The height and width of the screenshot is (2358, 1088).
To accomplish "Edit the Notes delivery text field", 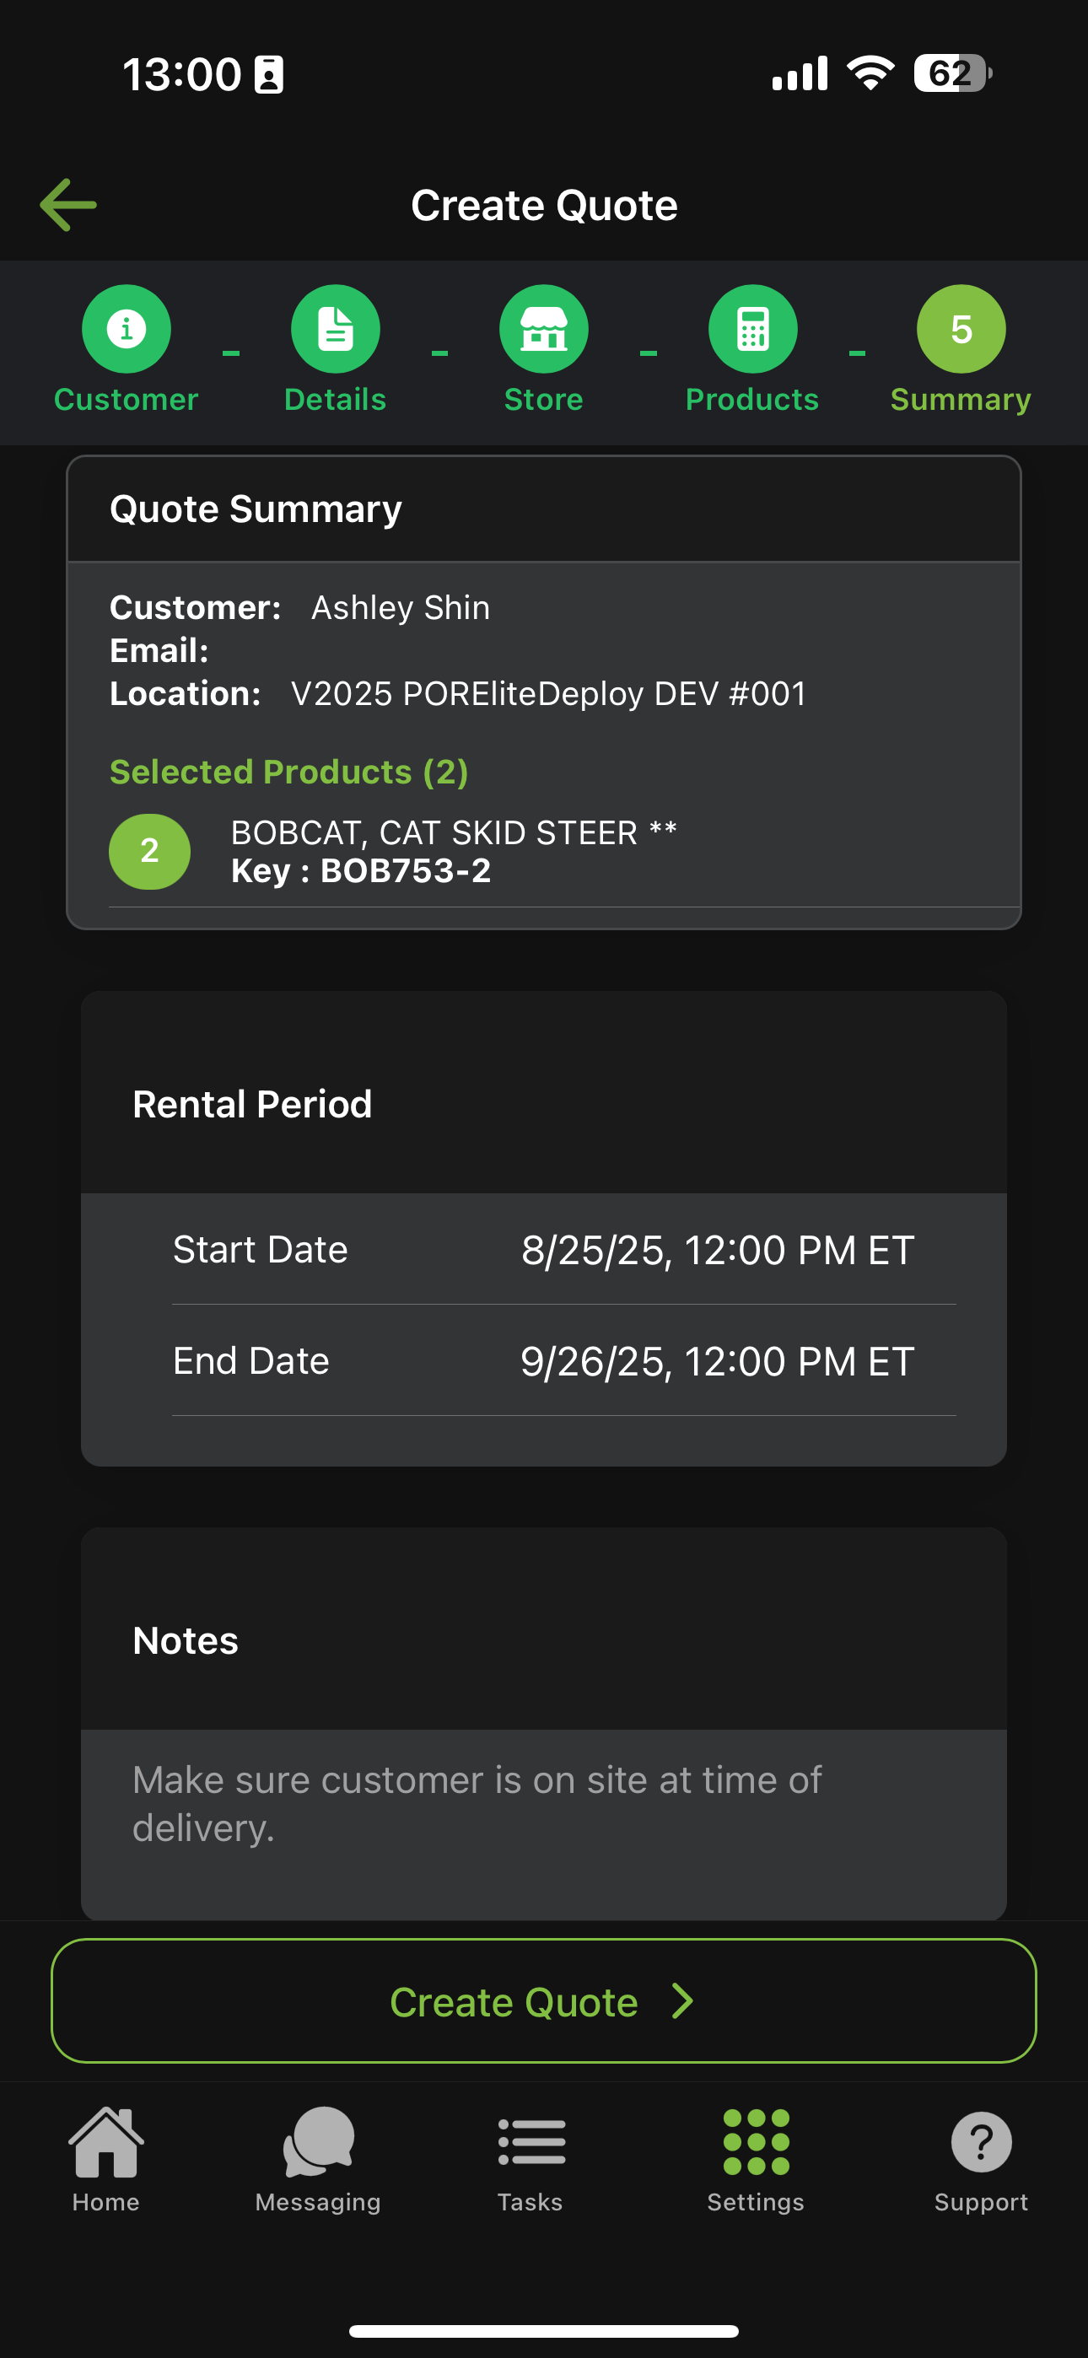I will click(x=544, y=1803).
